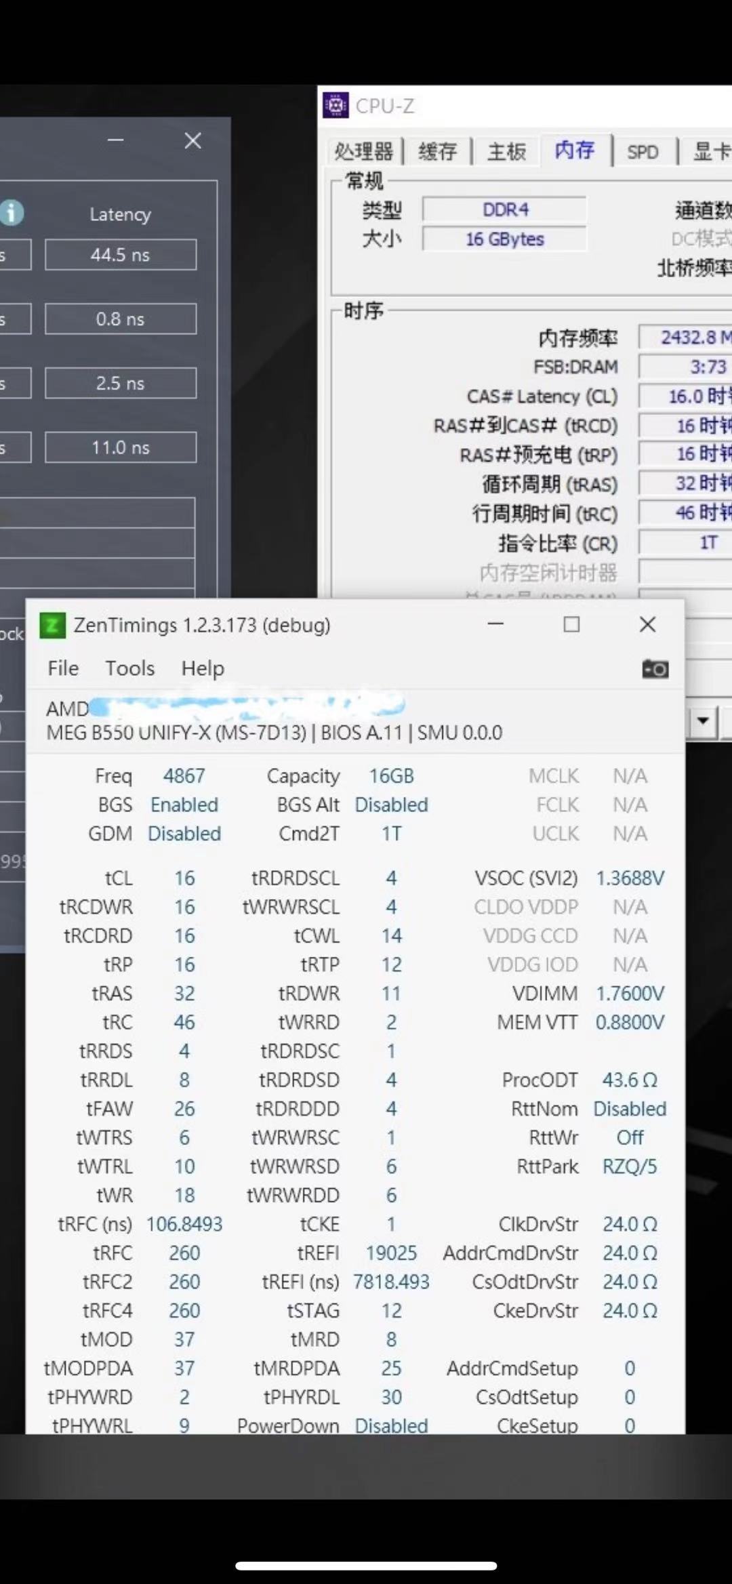This screenshot has width=732, height=1584.
Task: Click the GDM Disabled value
Action: (184, 833)
